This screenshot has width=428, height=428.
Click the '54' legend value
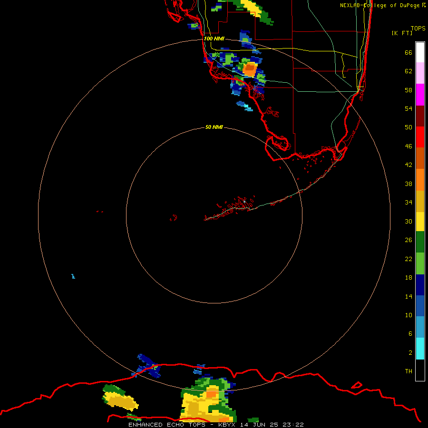[x=409, y=108]
